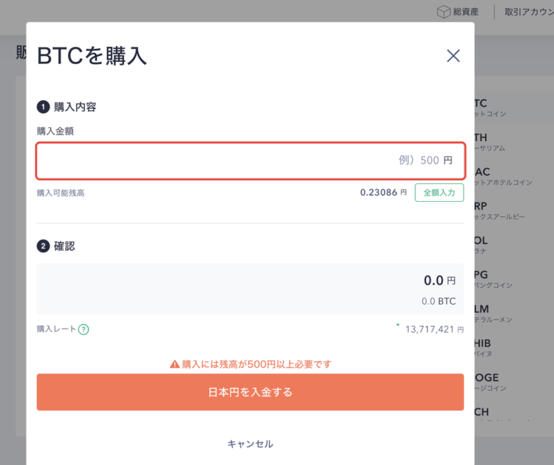This screenshot has height=465, width=554.
Task: Click the 0.23086 円 available balance value
Action: (x=383, y=193)
